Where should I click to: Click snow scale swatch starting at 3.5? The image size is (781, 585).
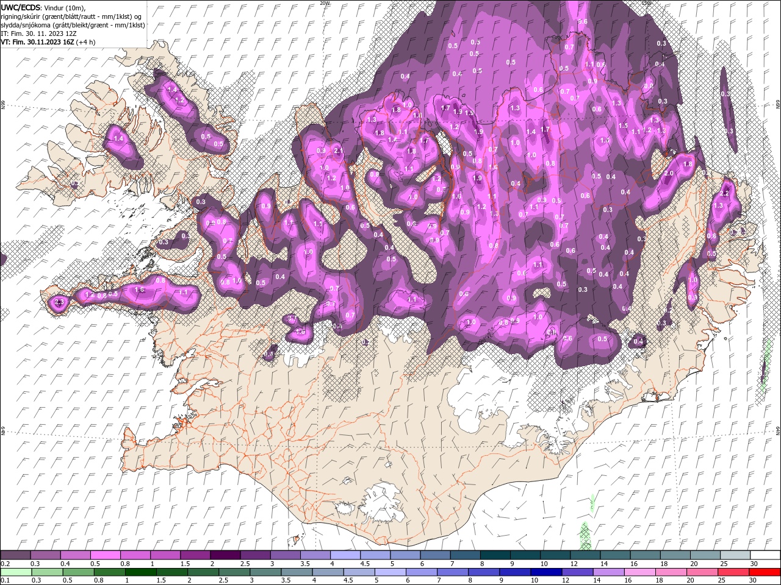[315, 555]
